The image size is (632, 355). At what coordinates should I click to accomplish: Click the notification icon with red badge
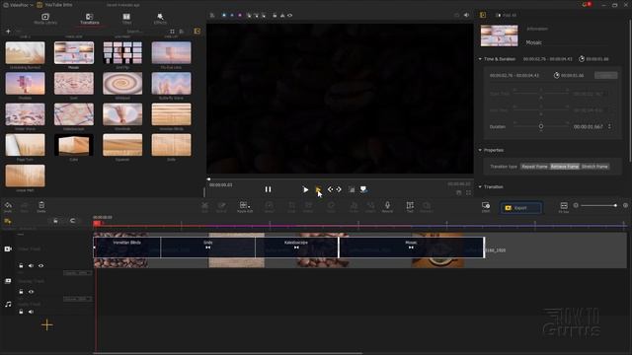pos(586,4)
